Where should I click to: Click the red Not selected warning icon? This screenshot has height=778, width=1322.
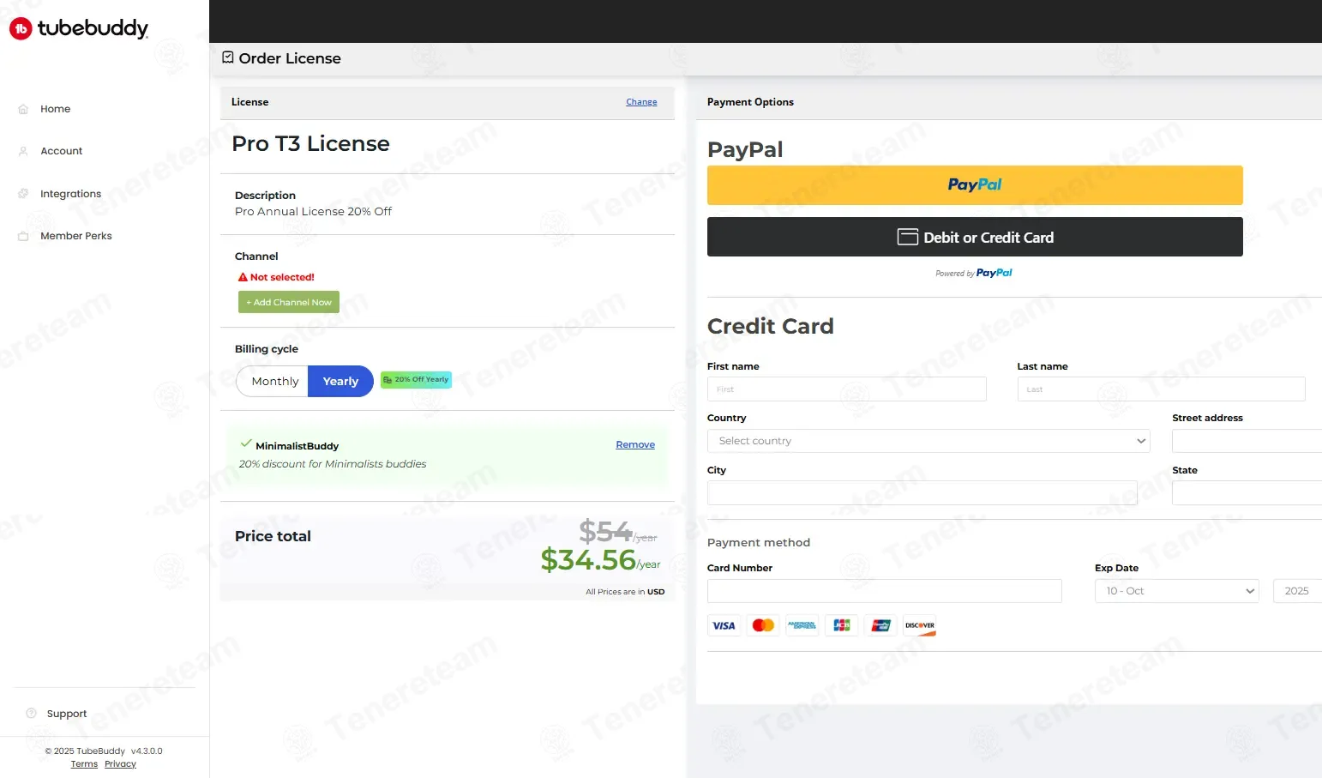(243, 277)
